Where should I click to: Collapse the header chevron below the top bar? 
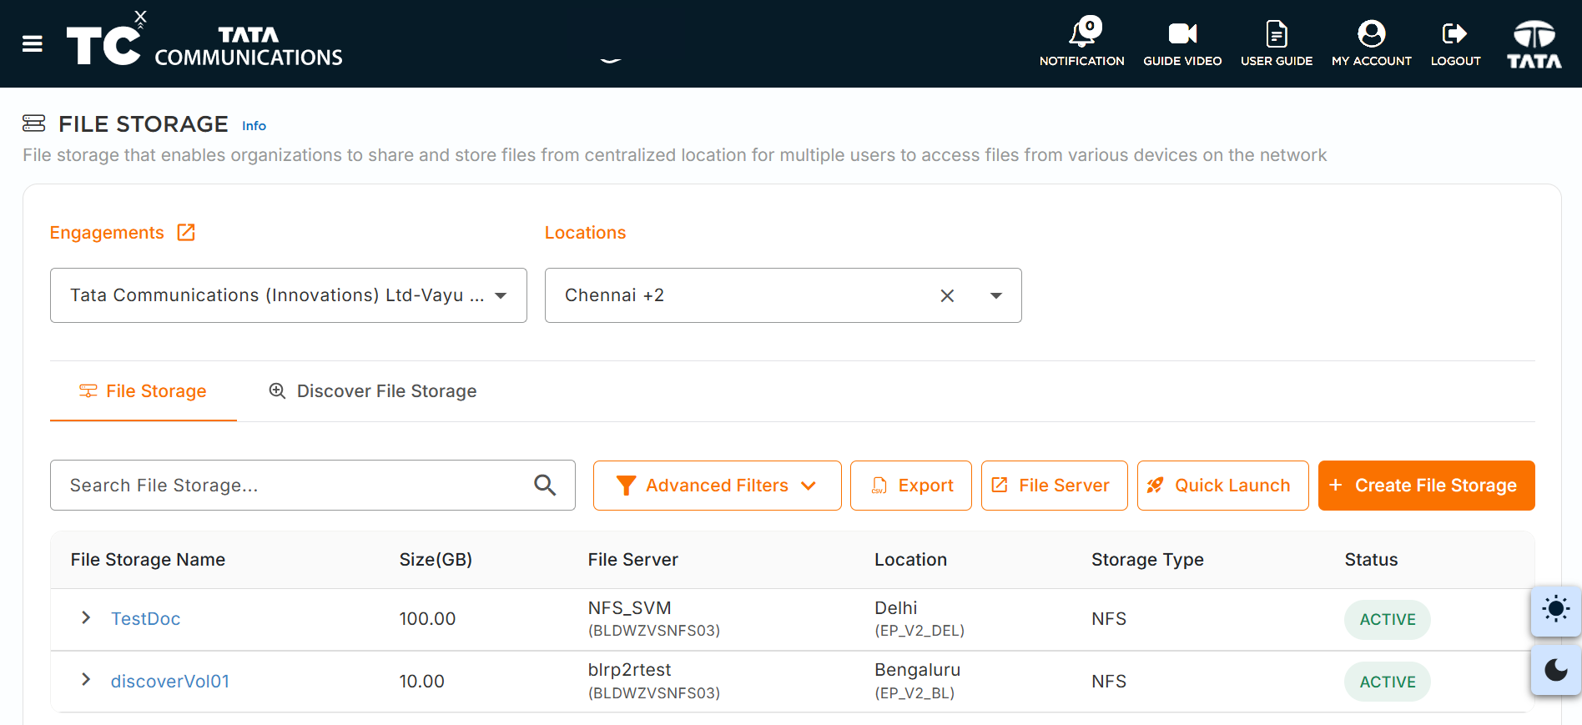tap(611, 60)
